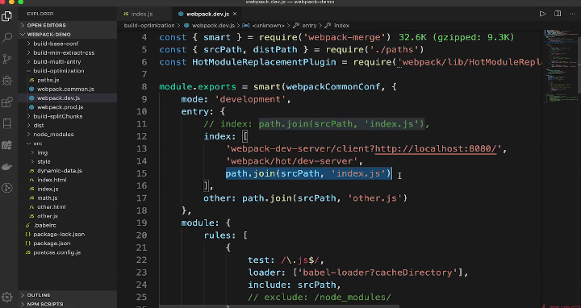Expand the dist folder
This screenshot has width=581, height=308.
(68, 126)
